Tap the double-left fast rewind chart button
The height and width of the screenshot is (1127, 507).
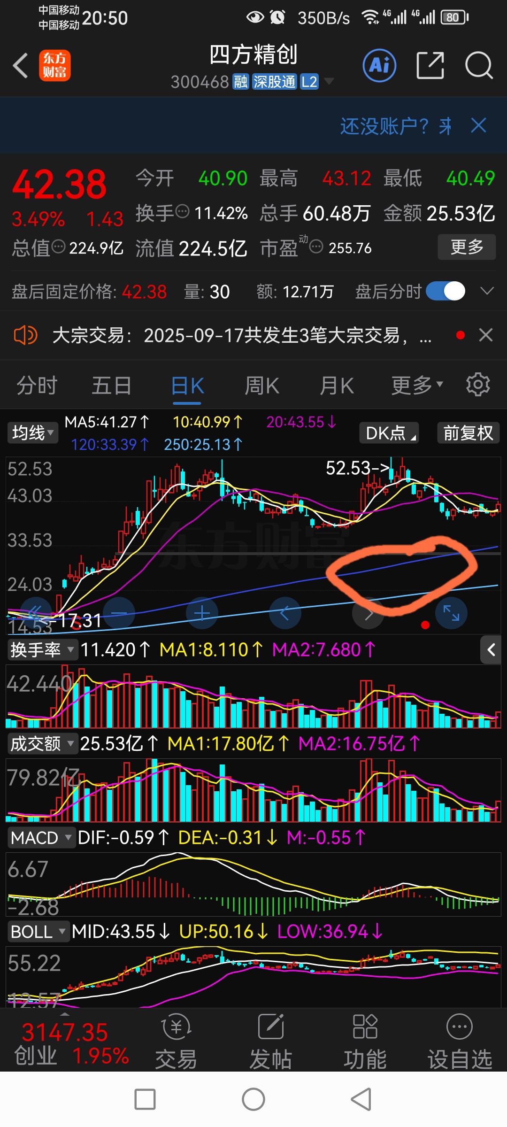point(36,613)
